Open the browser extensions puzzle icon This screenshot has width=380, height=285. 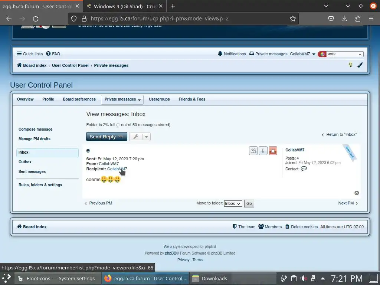pyautogui.click(x=358, y=19)
